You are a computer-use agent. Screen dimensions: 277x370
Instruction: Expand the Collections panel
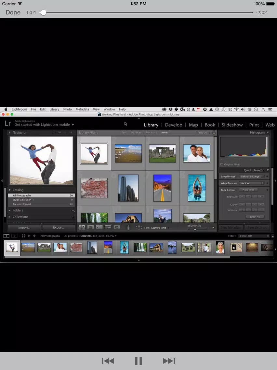click(x=10, y=217)
